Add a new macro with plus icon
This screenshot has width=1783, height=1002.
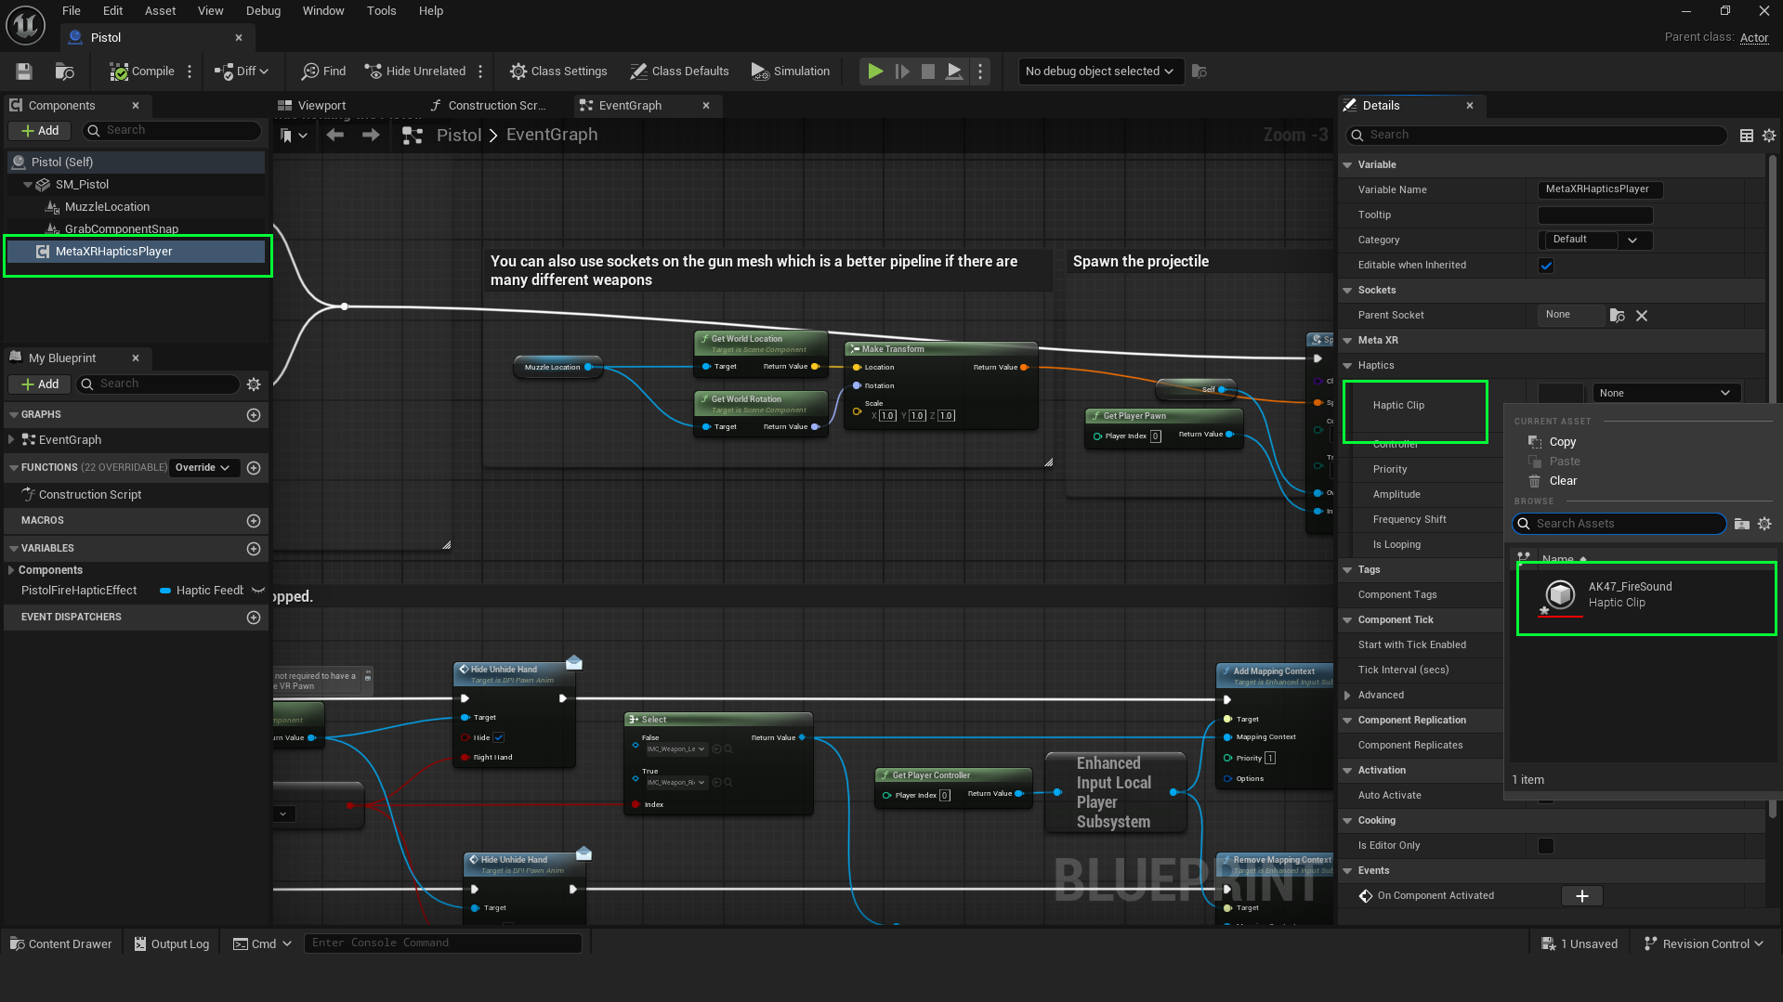tap(254, 521)
